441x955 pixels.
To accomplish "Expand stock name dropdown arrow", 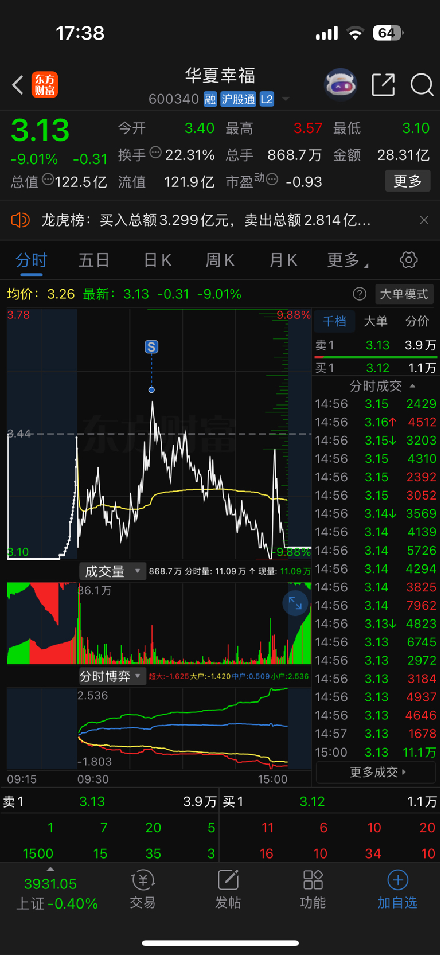I will click(285, 99).
